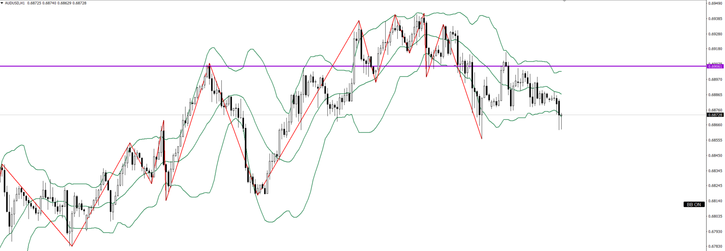Click the 0.68555 label on price scale
Viewport: 725px width, 251px height.
coord(715,140)
